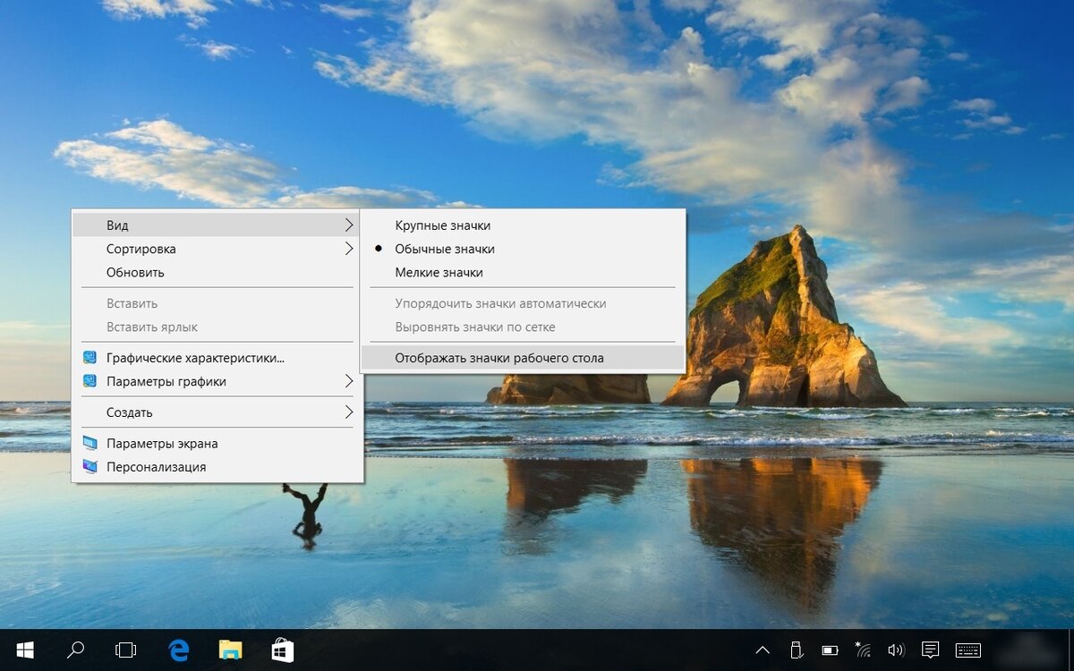1074x671 pixels.
Task: Open battery status icon
Action: 830,650
